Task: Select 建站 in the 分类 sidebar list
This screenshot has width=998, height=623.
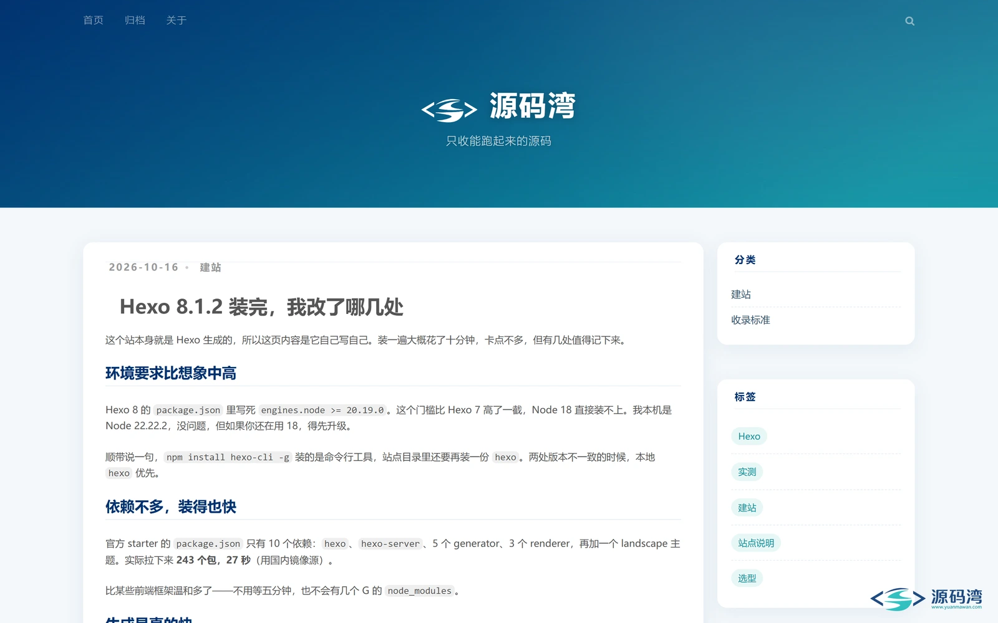Action: (741, 294)
